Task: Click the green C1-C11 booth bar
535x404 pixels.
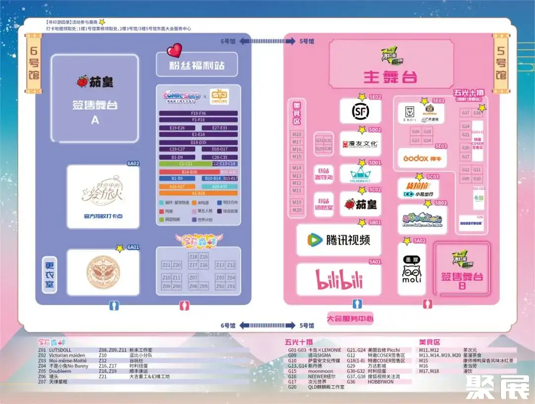Action: point(185,164)
